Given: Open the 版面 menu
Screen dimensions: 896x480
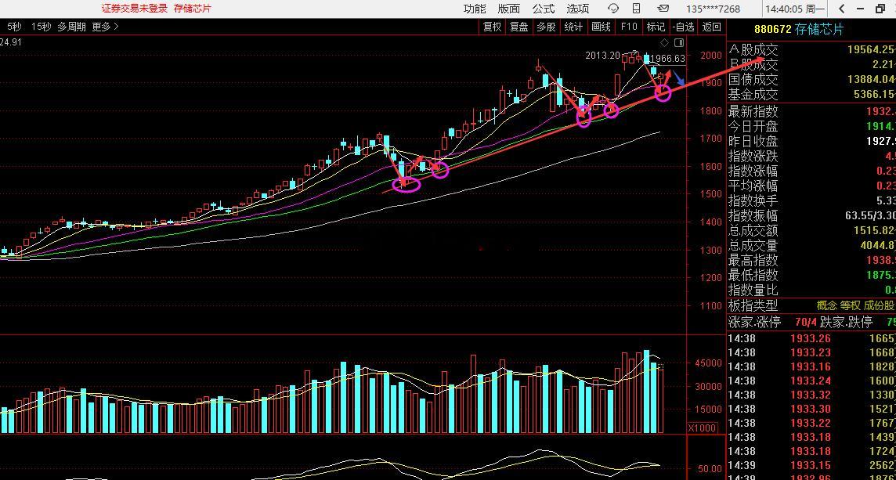Looking at the screenshot, I should [x=508, y=9].
